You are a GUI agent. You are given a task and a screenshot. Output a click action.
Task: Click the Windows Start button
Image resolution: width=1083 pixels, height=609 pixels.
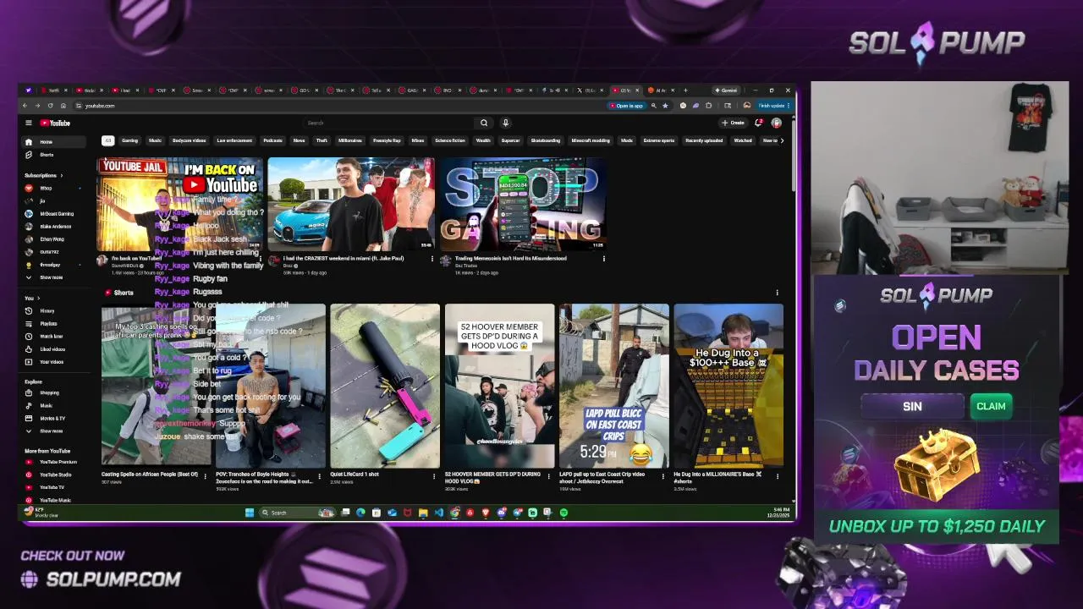(250, 513)
